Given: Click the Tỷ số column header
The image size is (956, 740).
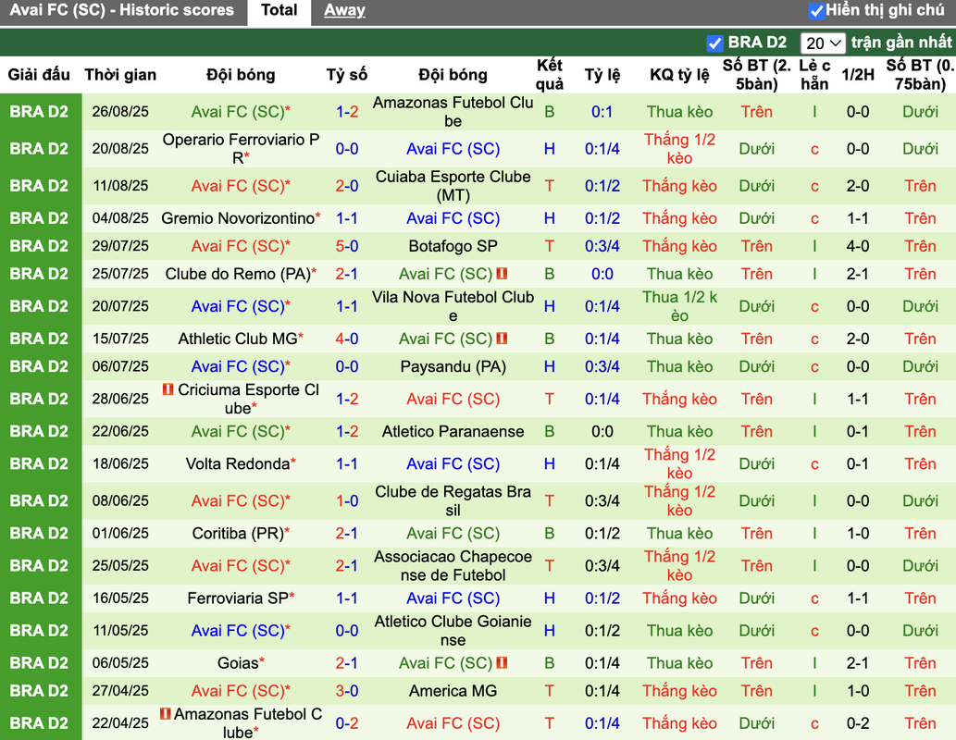Looking at the screenshot, I should pos(347,74).
